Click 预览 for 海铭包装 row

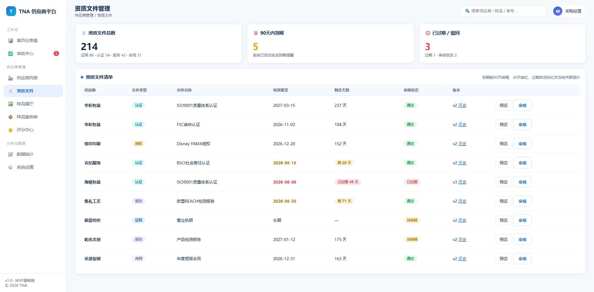(x=503, y=182)
